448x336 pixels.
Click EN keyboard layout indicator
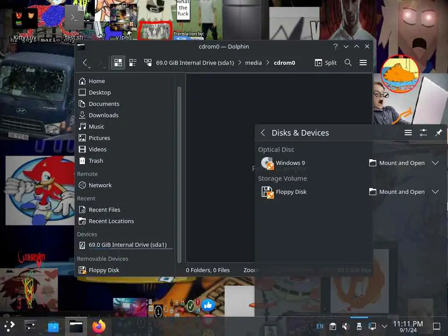[x=320, y=326]
